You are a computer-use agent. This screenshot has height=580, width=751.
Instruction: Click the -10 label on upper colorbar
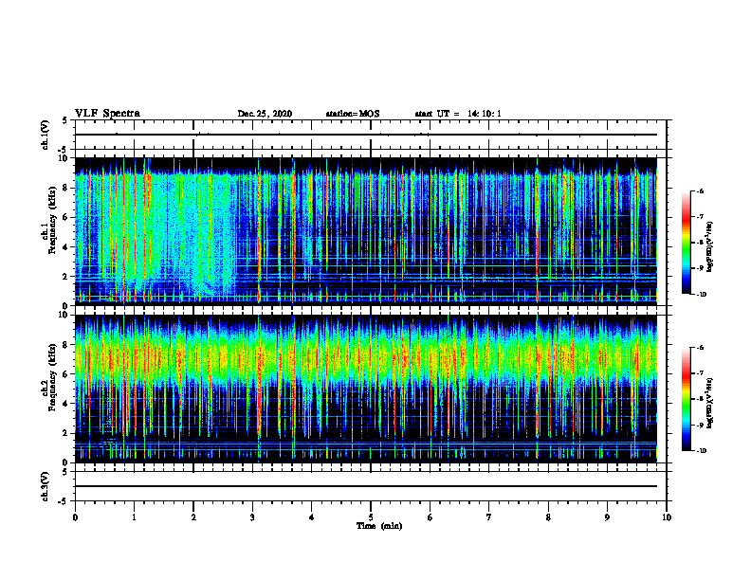(701, 295)
